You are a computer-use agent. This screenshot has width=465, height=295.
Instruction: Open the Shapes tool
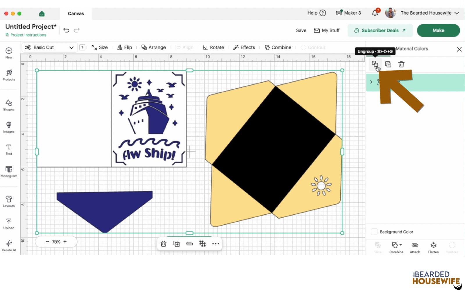(x=9, y=105)
